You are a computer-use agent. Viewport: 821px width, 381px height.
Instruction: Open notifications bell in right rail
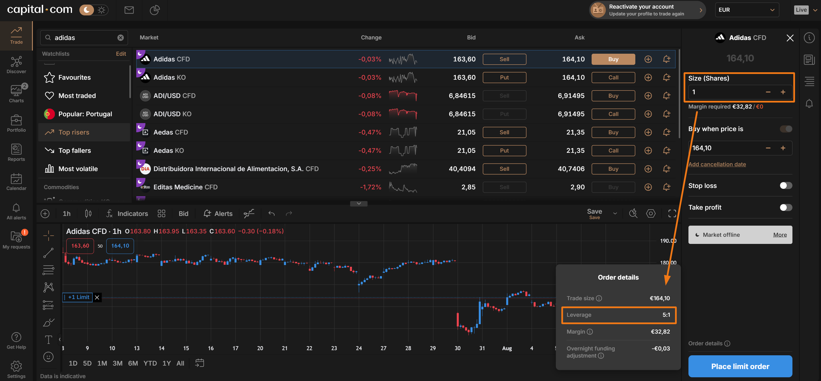[809, 103]
